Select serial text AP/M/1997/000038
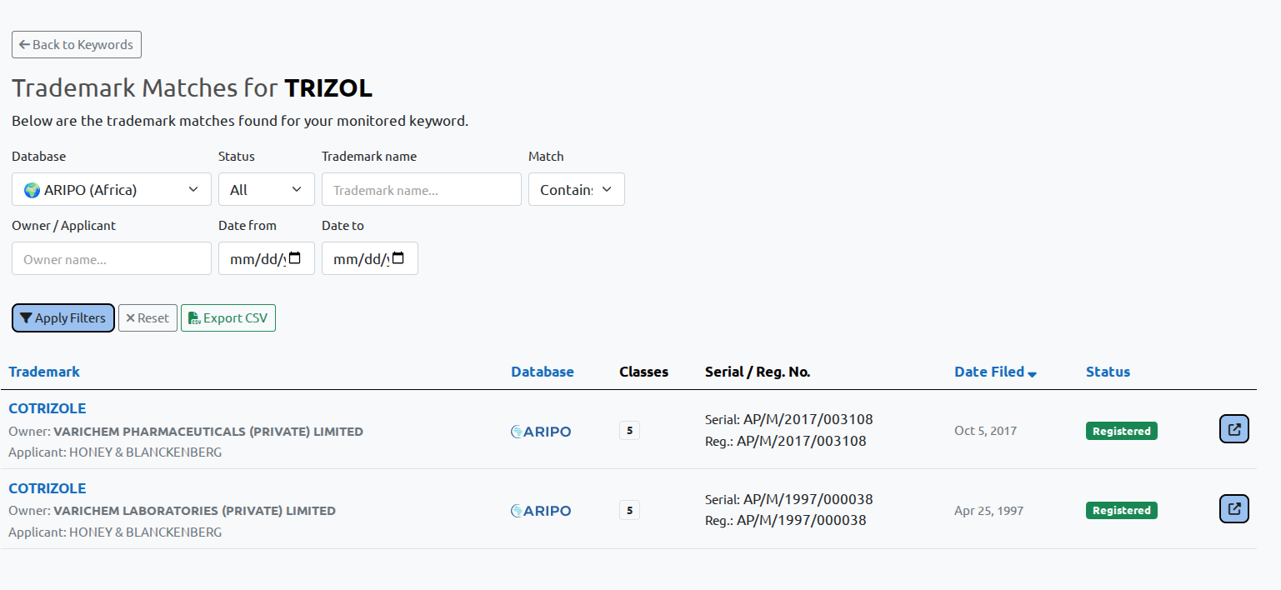This screenshot has height=590, width=1281. coord(808,499)
